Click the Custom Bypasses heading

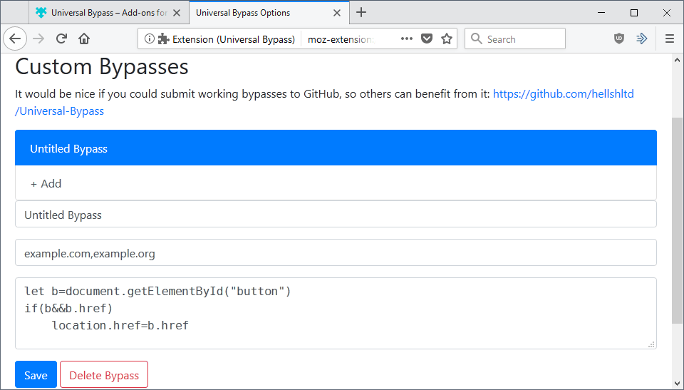[x=102, y=67]
